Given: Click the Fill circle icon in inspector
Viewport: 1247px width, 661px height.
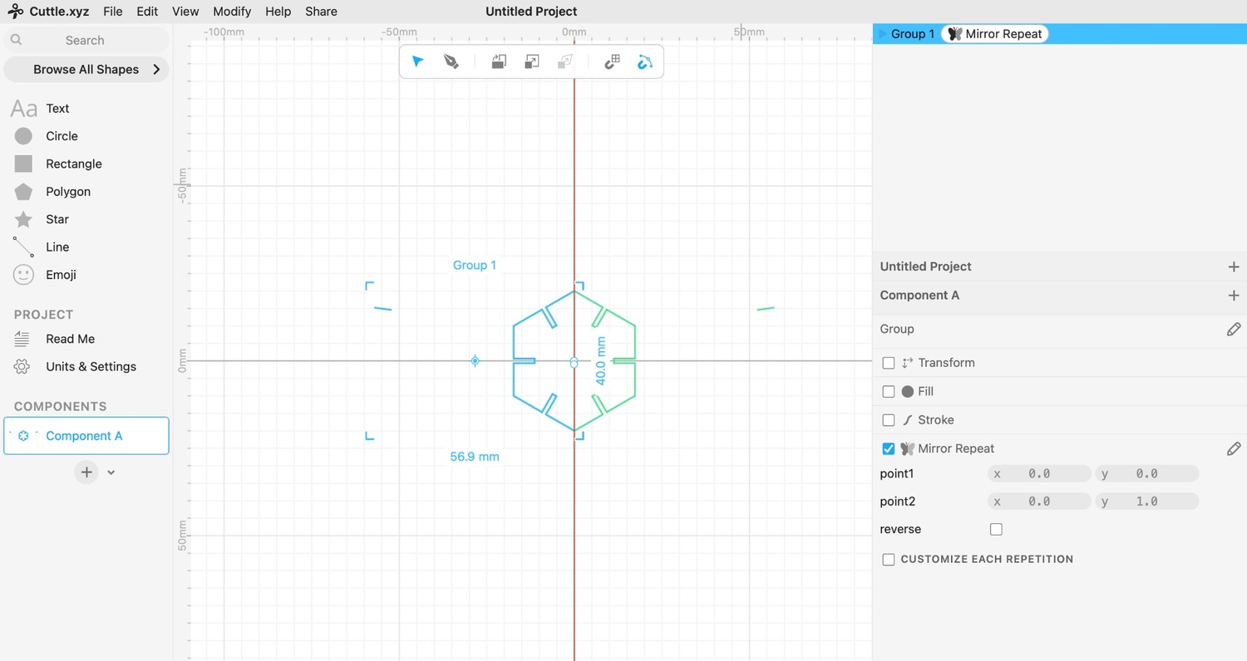Looking at the screenshot, I should point(908,391).
